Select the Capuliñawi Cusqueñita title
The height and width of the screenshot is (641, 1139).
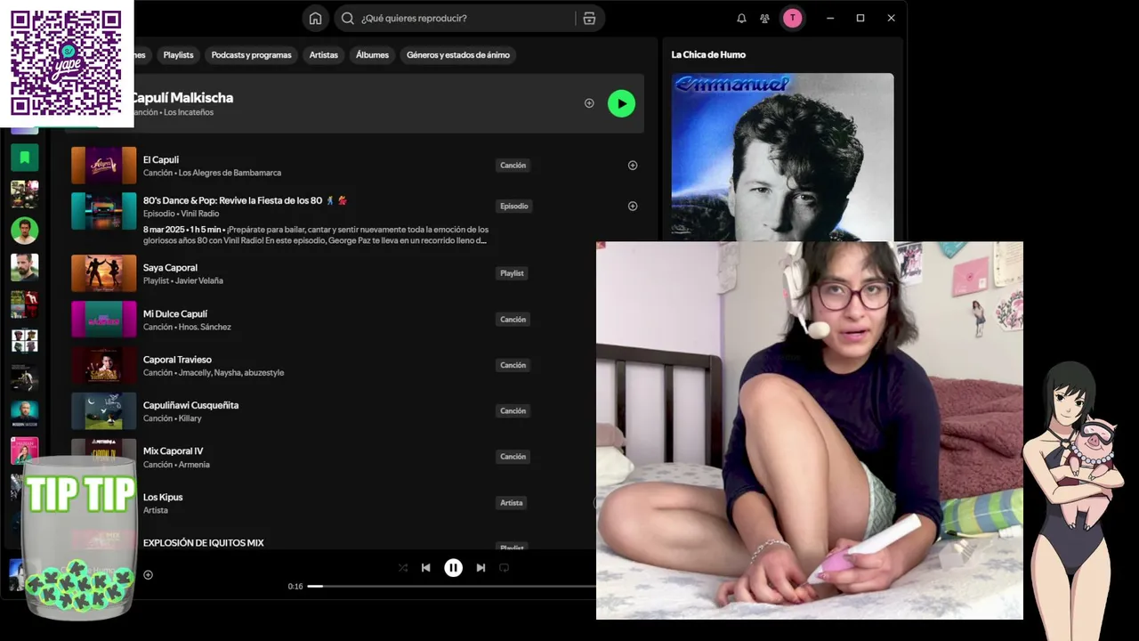190,405
